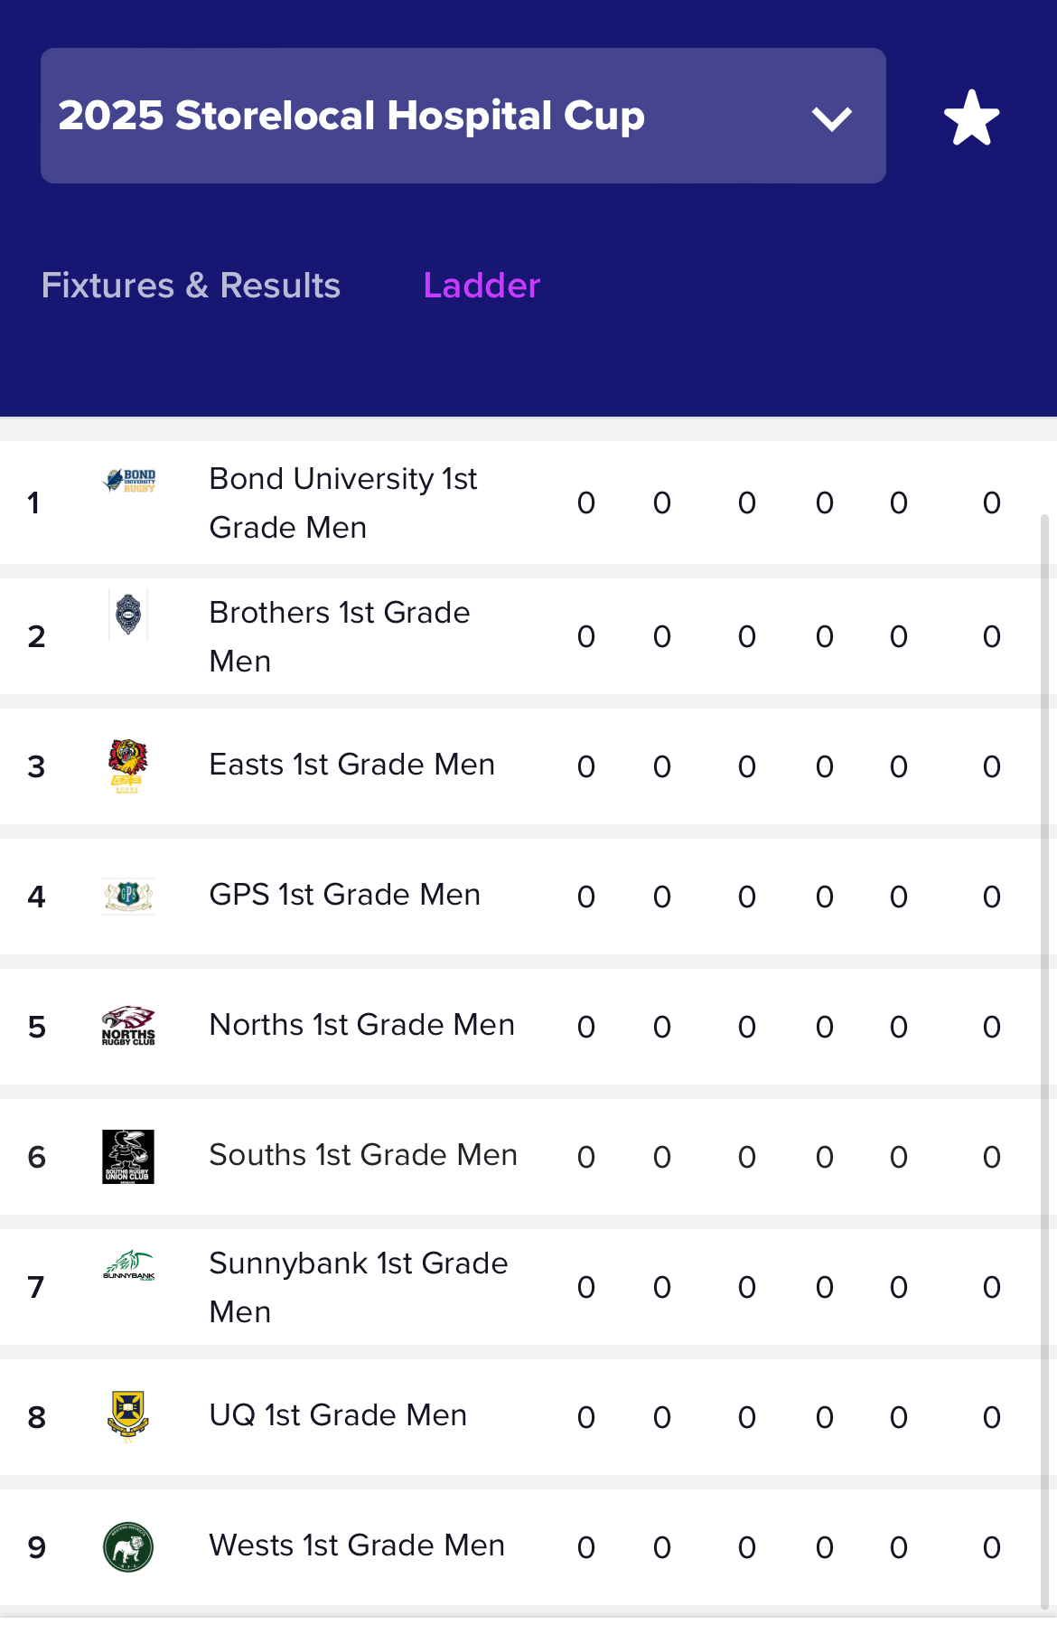Viewport: 1057px width, 1625px height.
Task: Click the Brothers club crest icon
Action: tap(128, 615)
